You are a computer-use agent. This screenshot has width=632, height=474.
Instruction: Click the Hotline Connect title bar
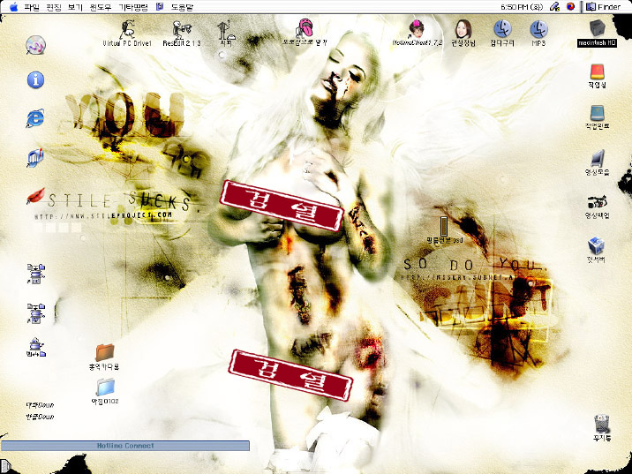click(124, 446)
